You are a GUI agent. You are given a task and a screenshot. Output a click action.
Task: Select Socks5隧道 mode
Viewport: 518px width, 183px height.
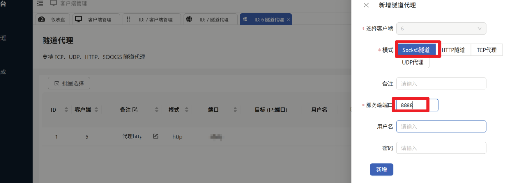416,50
